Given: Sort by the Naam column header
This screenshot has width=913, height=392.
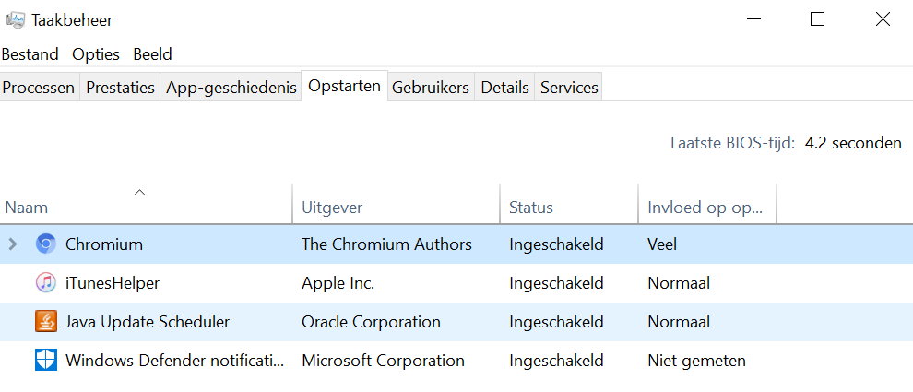Looking at the screenshot, I should coord(146,203).
